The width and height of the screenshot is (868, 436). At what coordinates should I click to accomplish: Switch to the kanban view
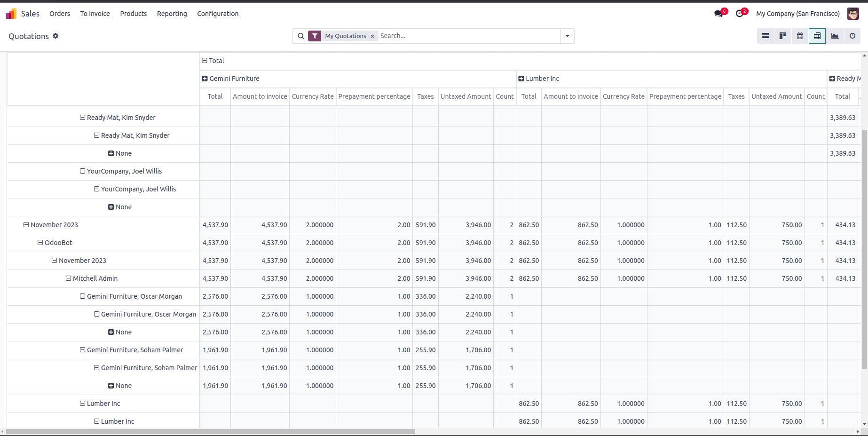(x=783, y=36)
